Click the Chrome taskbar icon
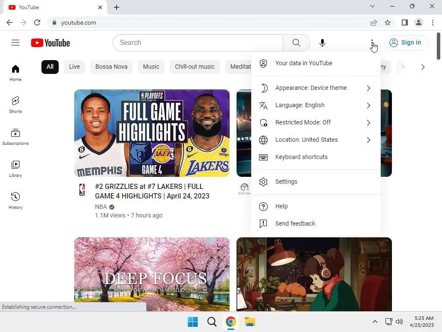 [231, 322]
